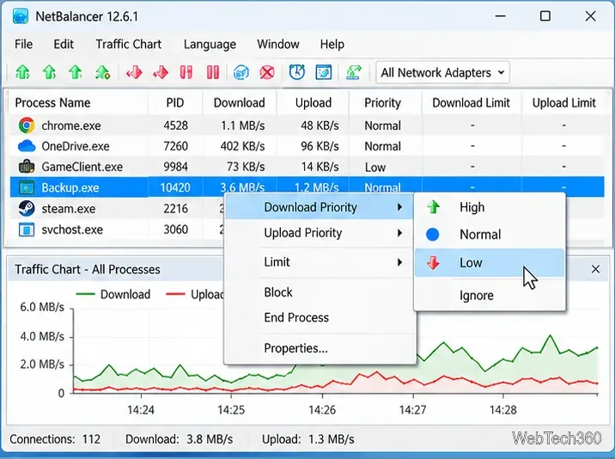Image resolution: width=615 pixels, height=459 pixels.
Task: Click the Steam logo icon
Action: point(27,209)
